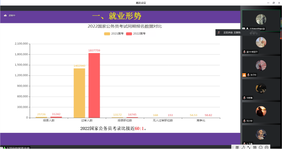282x149 pixels.
Task: Toggle IME simplified Chinese 简 setting
Action: 255,147
